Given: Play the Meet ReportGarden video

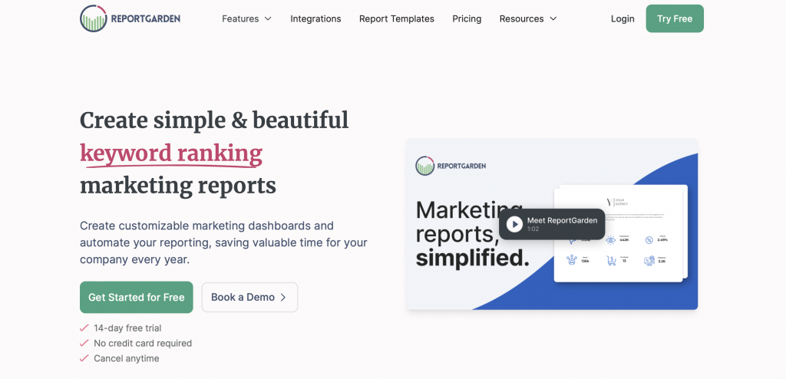Looking at the screenshot, I should tap(514, 224).
